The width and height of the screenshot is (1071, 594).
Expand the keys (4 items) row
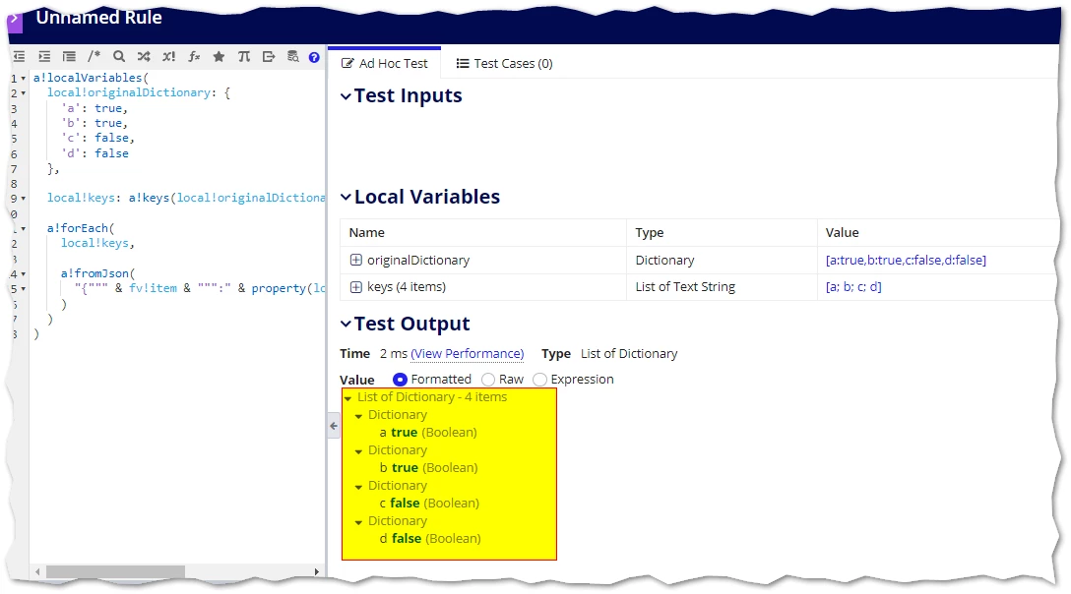356,287
